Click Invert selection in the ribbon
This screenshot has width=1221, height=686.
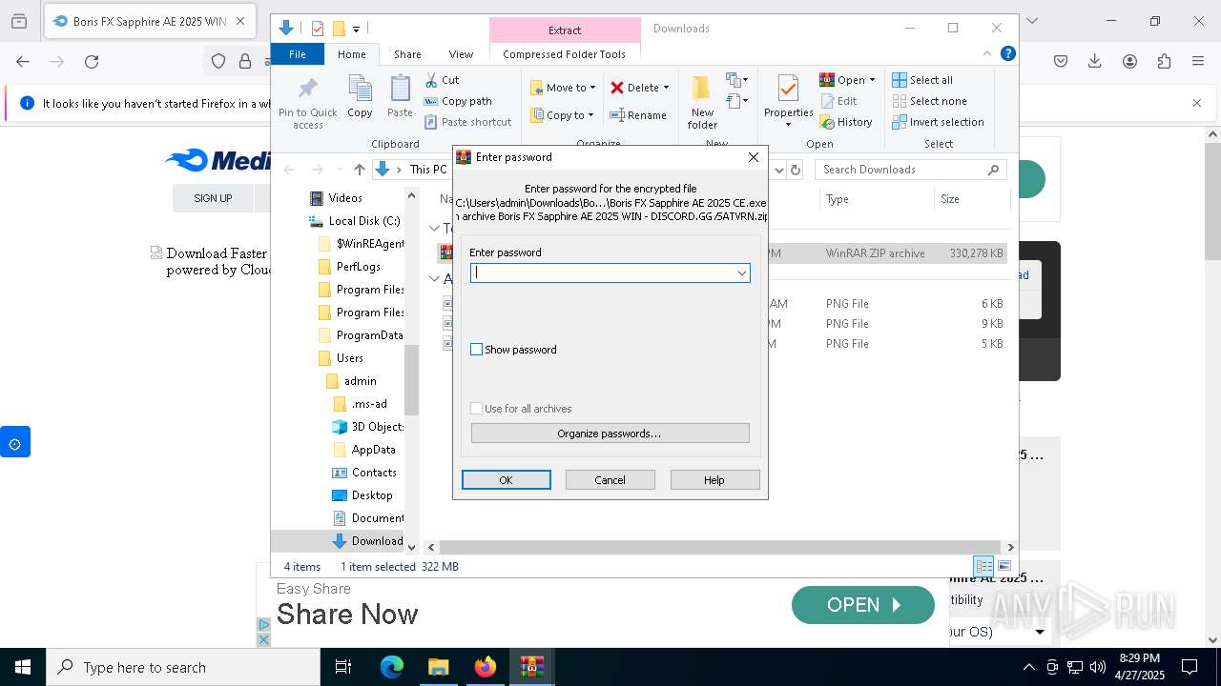(939, 122)
